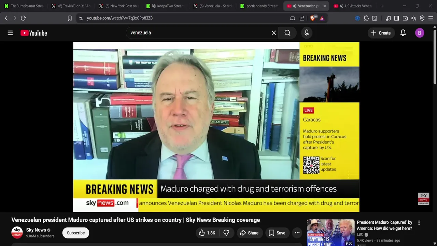
Task: Clear the search box text
Action: 274,33
